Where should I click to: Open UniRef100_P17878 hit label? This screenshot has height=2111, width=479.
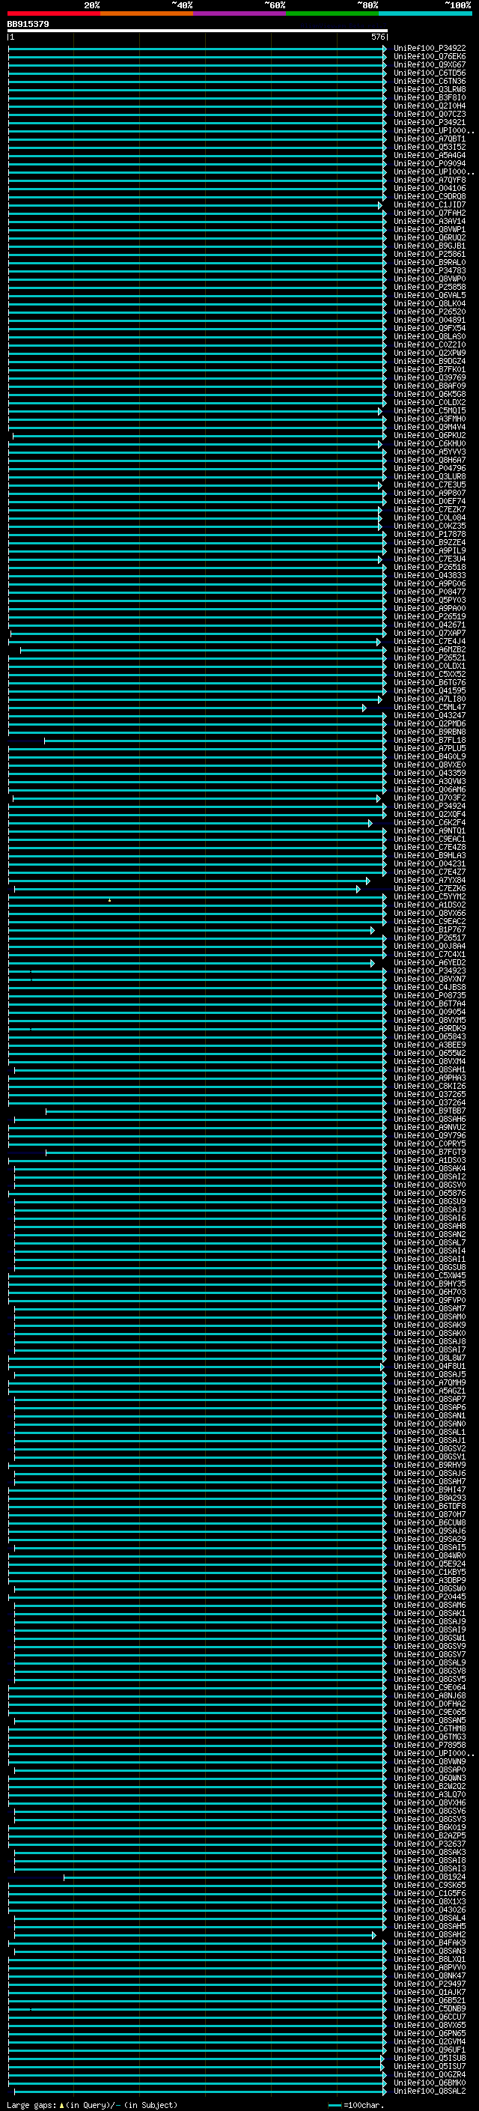pyautogui.click(x=430, y=535)
